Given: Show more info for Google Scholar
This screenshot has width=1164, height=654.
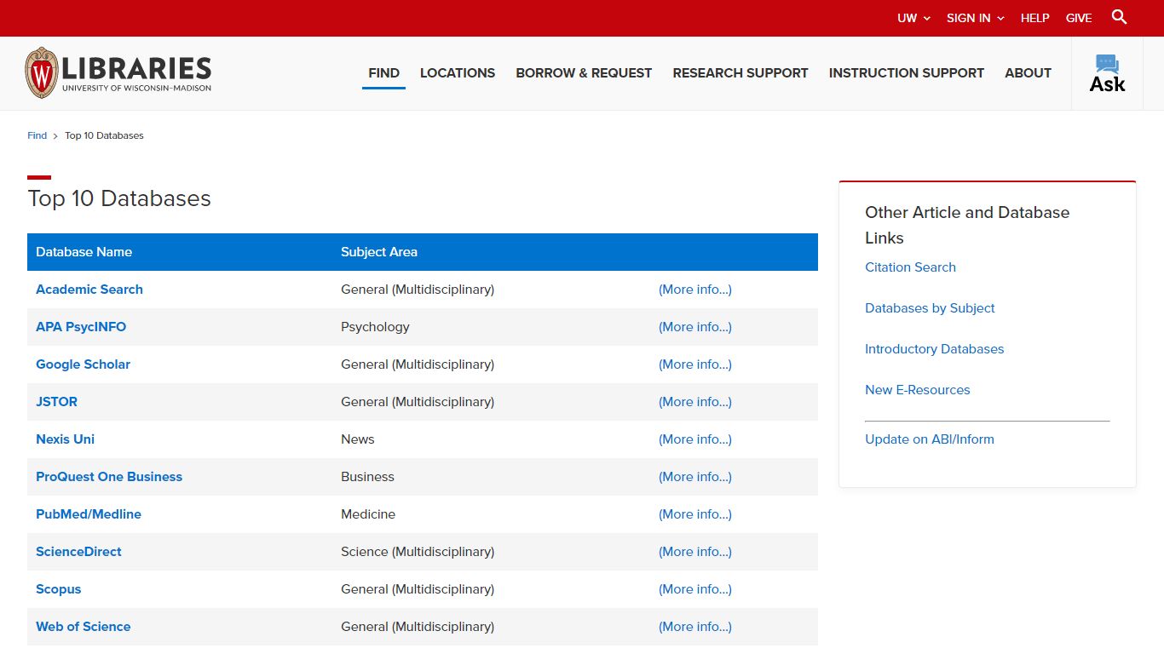Looking at the screenshot, I should pyautogui.click(x=695, y=364).
